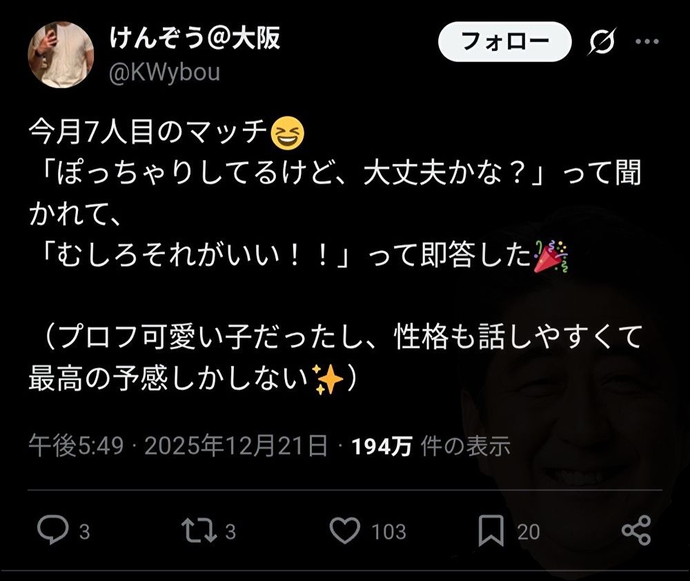Screen dimensions: 690x581
Task: Click the display name けんぞう@大阪
Action: click(195, 37)
